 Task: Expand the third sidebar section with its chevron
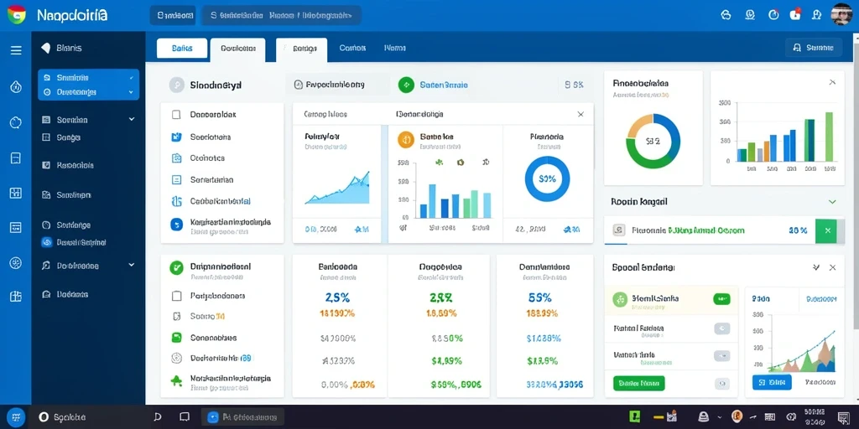(x=132, y=119)
